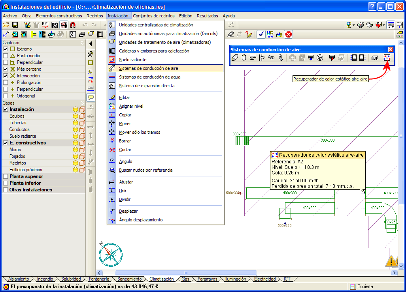Click the red circle X icon
The image size is (406, 292).
click(289, 34)
